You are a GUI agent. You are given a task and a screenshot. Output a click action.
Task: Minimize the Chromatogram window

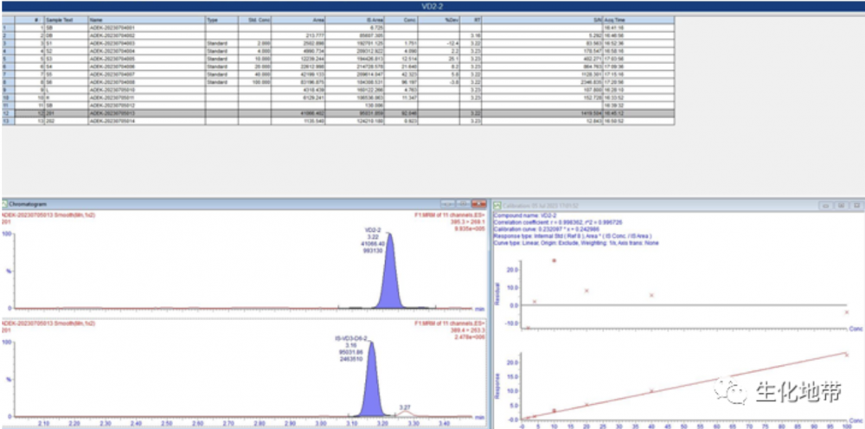[x=448, y=204]
